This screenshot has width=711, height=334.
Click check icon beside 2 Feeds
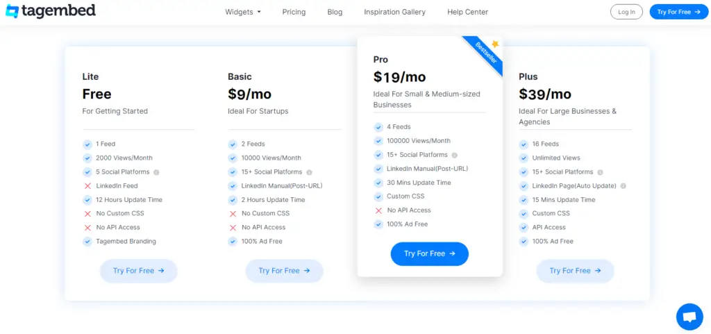pos(233,144)
